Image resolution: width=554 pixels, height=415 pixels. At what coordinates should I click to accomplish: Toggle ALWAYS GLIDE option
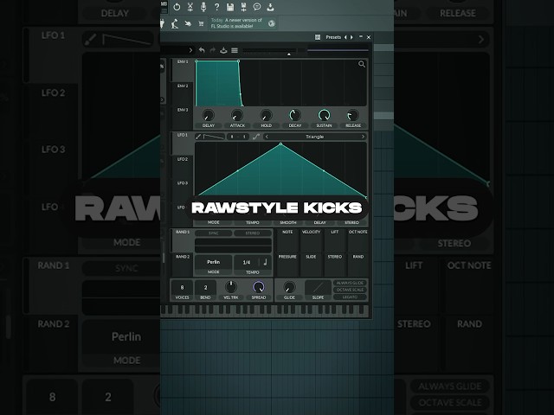(x=350, y=283)
